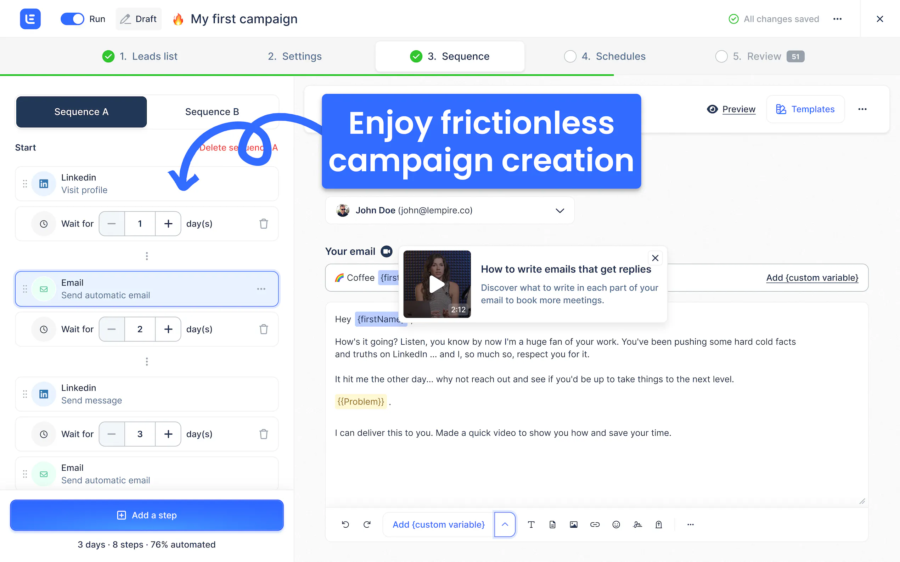Screen dimensions: 900x562
Task: Click the redo arrow in editor toolbar
Action: [367, 524]
